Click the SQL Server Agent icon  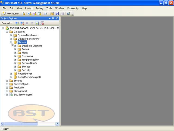[11, 95]
